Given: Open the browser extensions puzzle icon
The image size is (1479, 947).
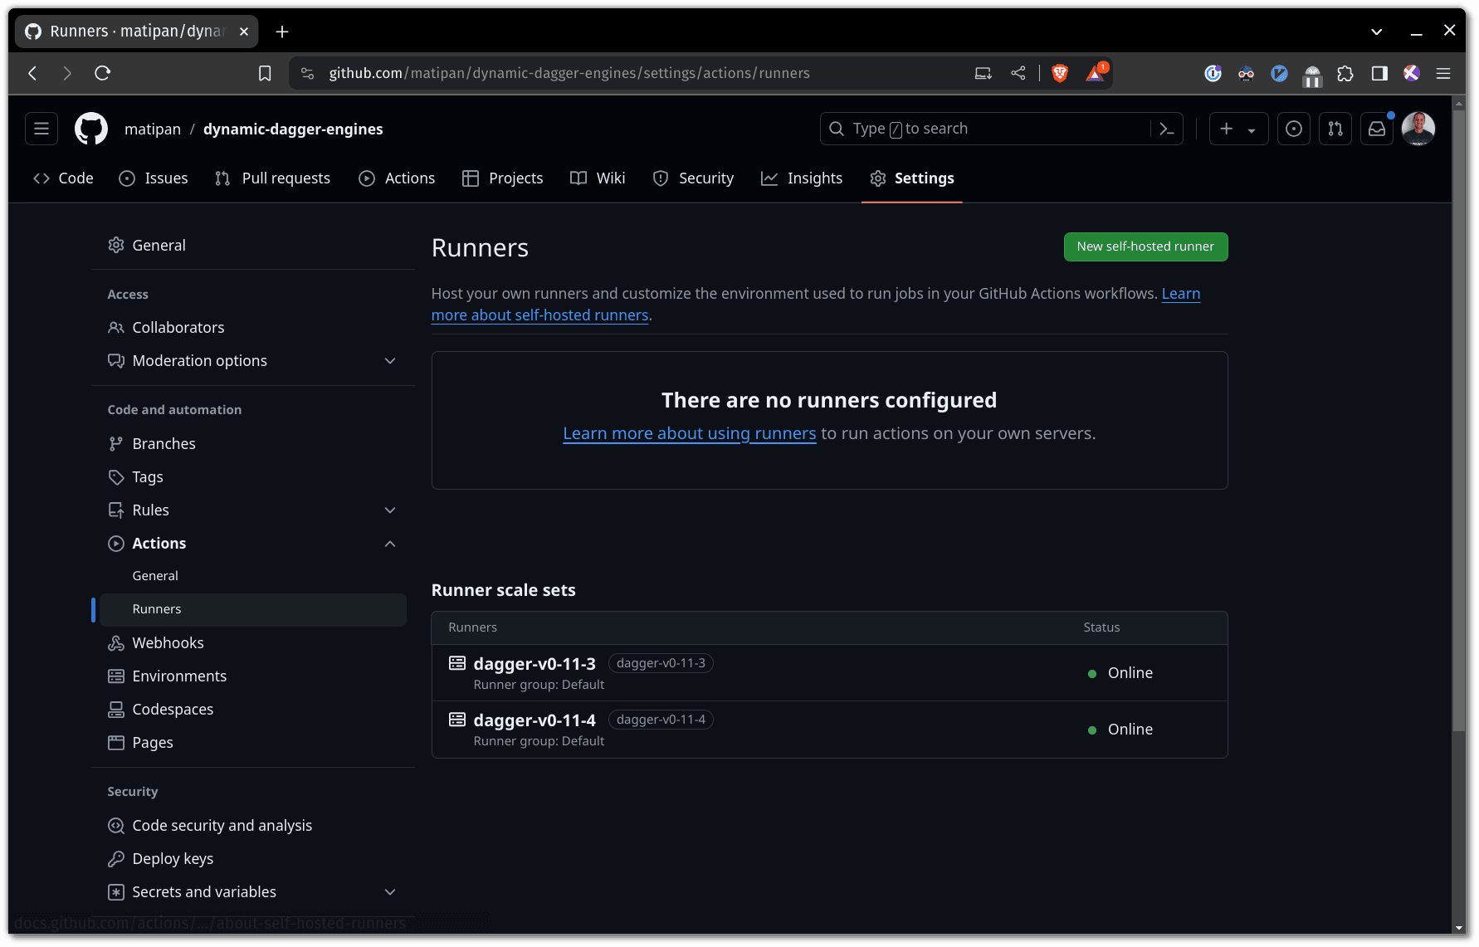Looking at the screenshot, I should point(1345,73).
